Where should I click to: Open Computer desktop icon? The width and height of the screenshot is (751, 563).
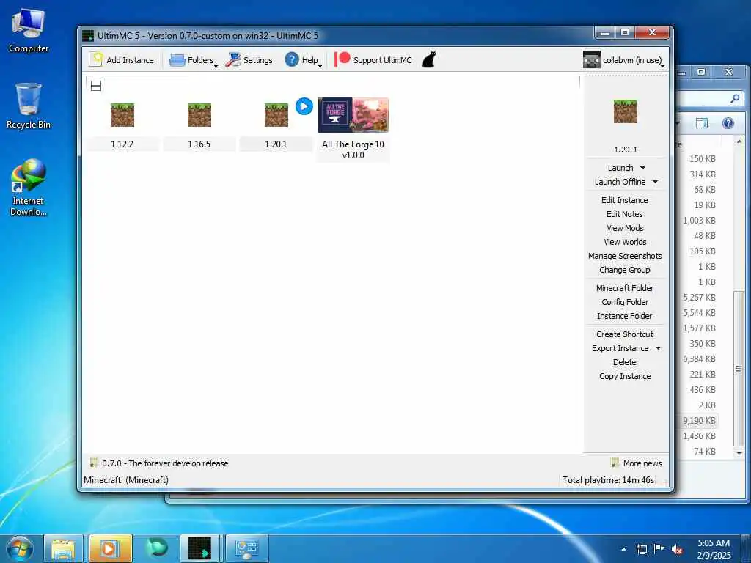click(29, 30)
